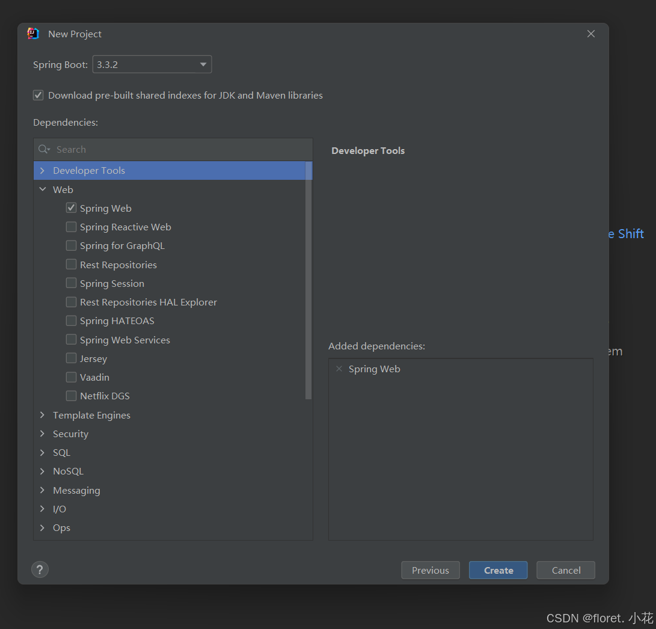Click the IntelliJ IDEA logo icon
The width and height of the screenshot is (656, 629).
[x=33, y=34]
